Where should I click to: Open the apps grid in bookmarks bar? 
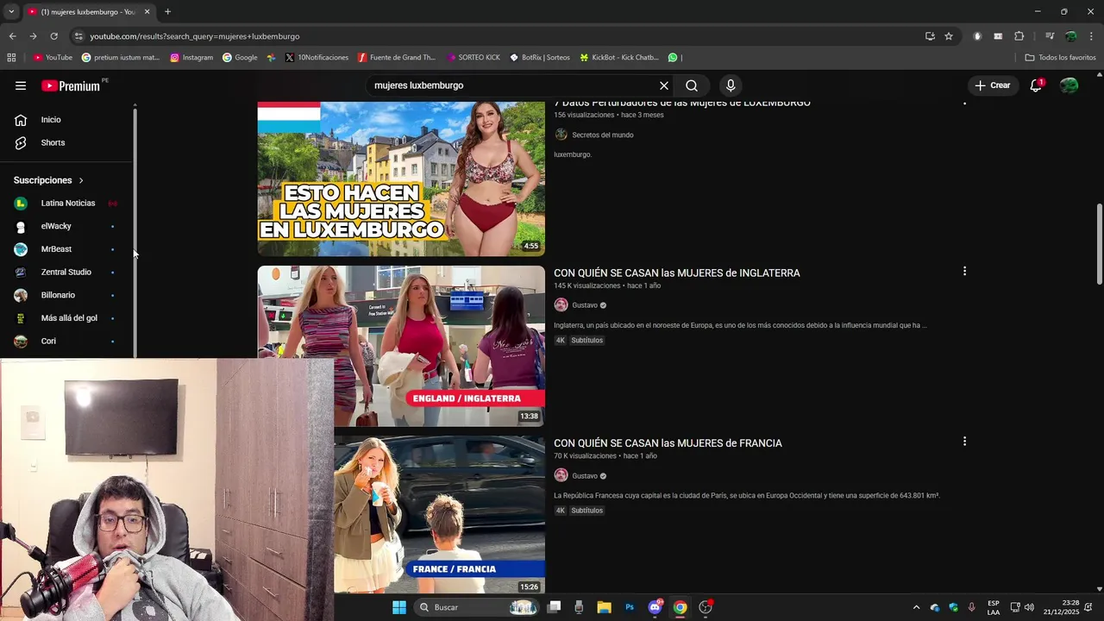coord(11,58)
